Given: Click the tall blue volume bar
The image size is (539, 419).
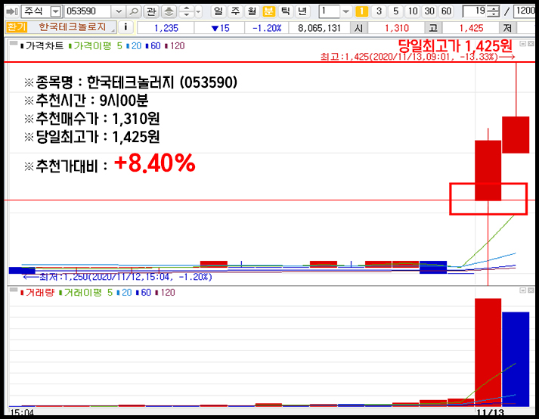Looking at the screenshot, I should [516, 359].
